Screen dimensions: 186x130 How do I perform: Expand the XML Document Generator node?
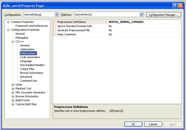(13, 93)
